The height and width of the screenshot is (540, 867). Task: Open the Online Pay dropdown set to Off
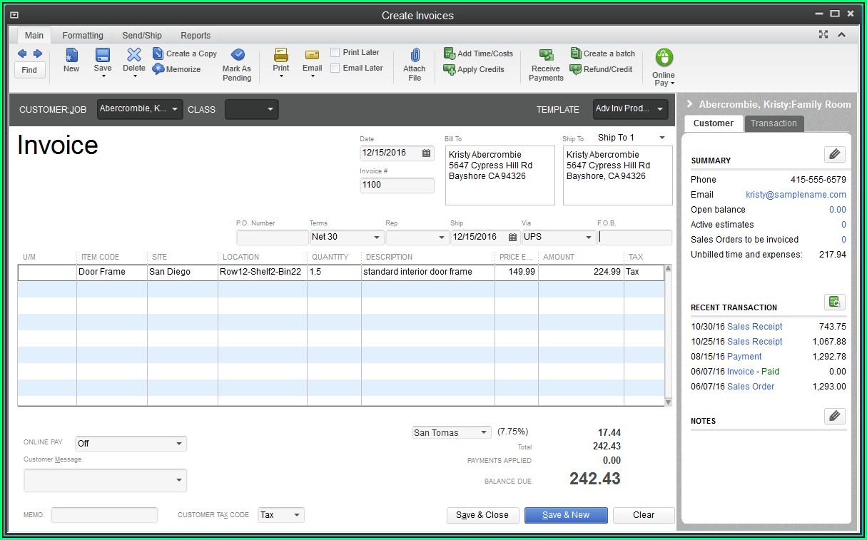(x=178, y=444)
